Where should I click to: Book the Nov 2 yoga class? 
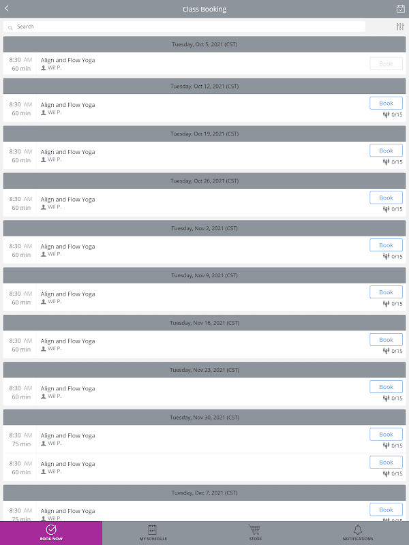pyautogui.click(x=386, y=245)
